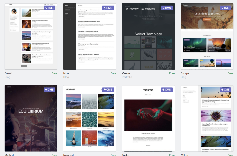Click the CMS badge on Newport
Image resolution: width=237 pixels, height=156 pixels.
point(108,90)
